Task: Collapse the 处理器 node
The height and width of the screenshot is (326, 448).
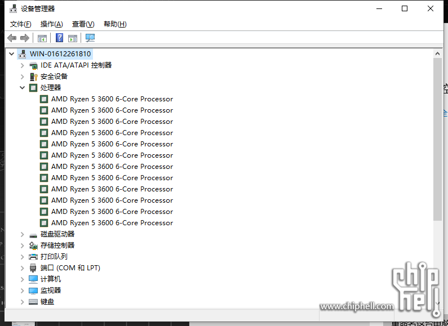Action: click(23, 88)
